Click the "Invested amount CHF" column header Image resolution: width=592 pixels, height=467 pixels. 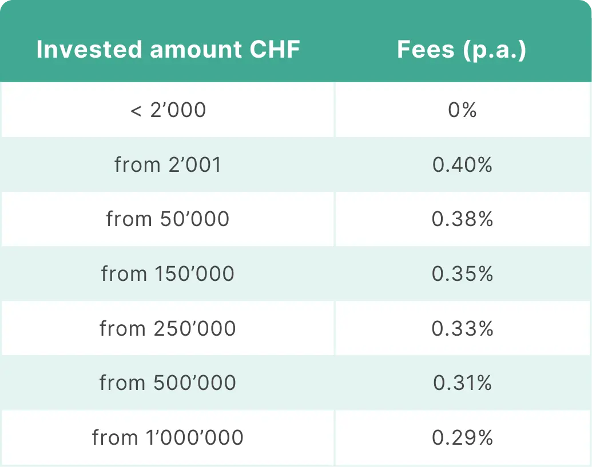(168, 50)
